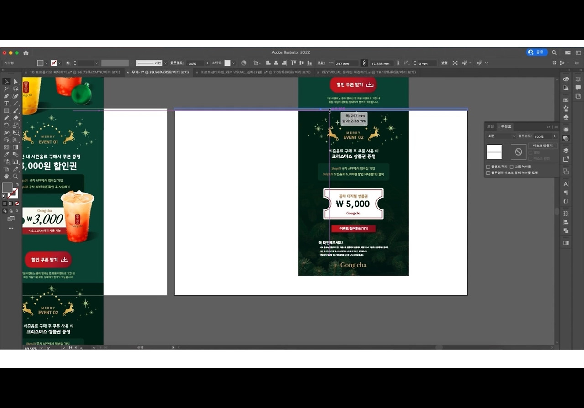Screen dimensions: 584x408
Task: Open the arrange documents layout icon
Action: click(x=568, y=52)
